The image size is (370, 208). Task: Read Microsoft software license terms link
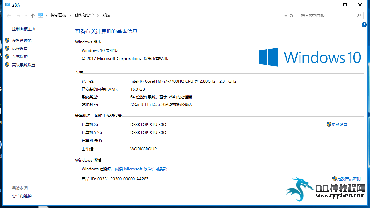(x=141, y=169)
